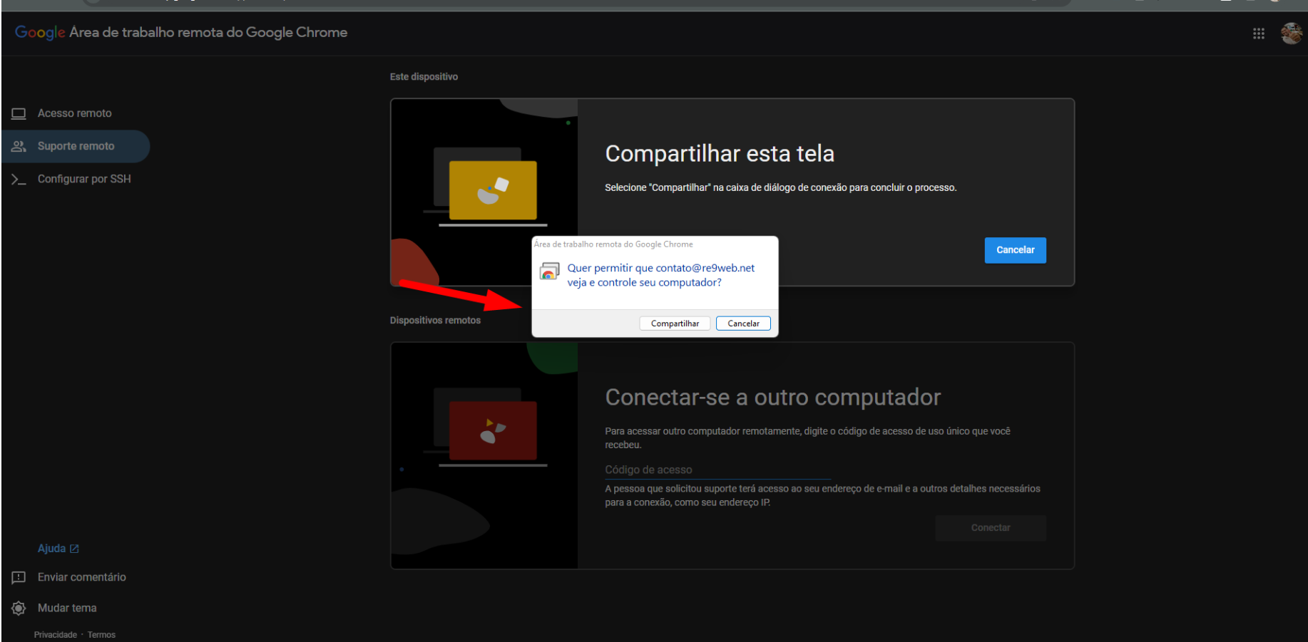Click the Suporte remoto people icon
This screenshot has height=642, width=1308.
click(19, 146)
